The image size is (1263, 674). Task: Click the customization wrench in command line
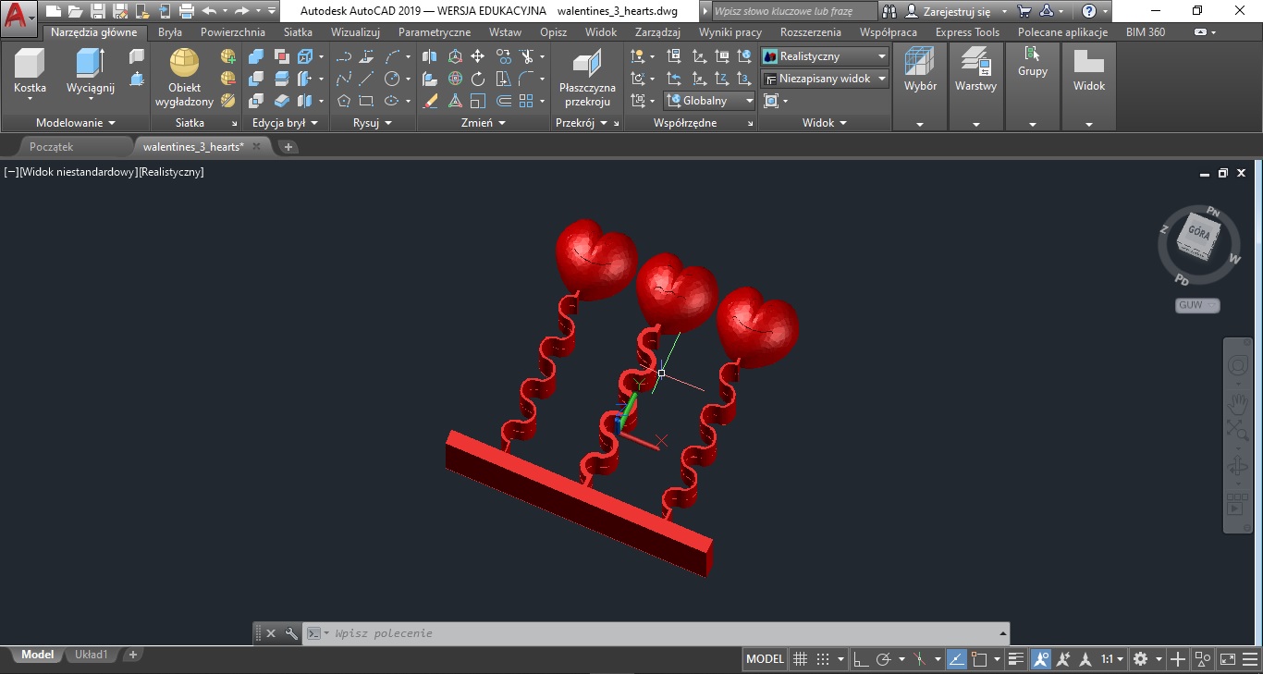click(291, 633)
